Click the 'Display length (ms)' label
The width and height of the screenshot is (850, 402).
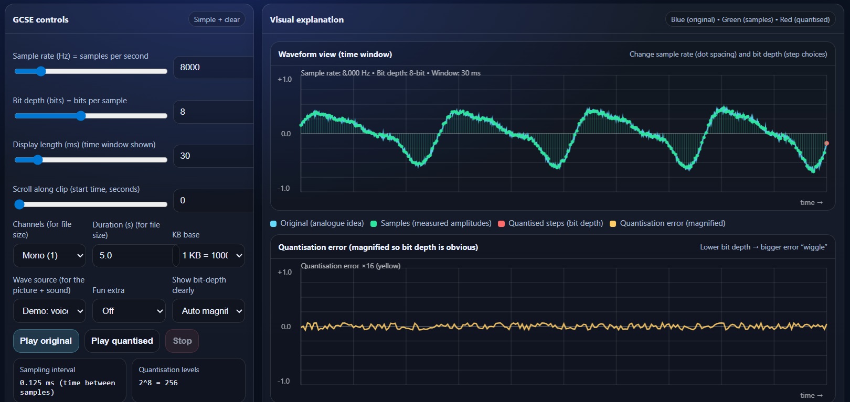coord(84,145)
